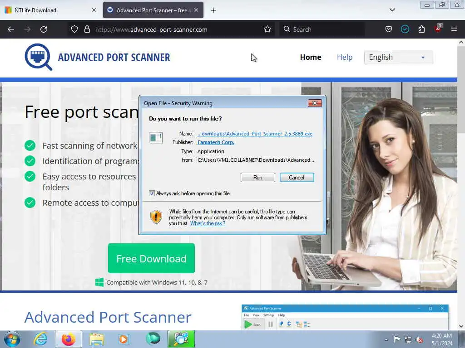
Task: Open the Extensions puzzle piece icon
Action: [421, 29]
